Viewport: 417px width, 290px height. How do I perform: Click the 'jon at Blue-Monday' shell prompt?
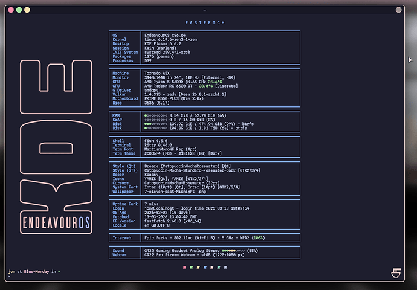click(x=34, y=272)
